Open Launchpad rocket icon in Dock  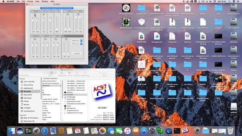(x=36, y=131)
